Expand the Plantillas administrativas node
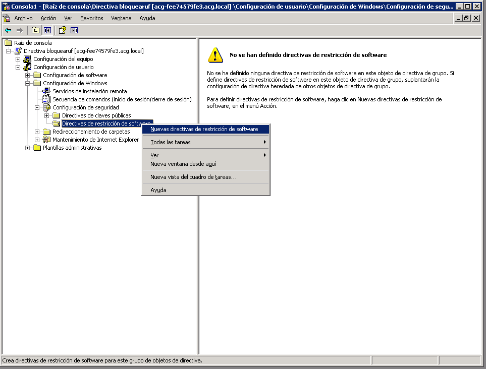Viewport: 486px width, 369px height. pyautogui.click(x=28, y=148)
